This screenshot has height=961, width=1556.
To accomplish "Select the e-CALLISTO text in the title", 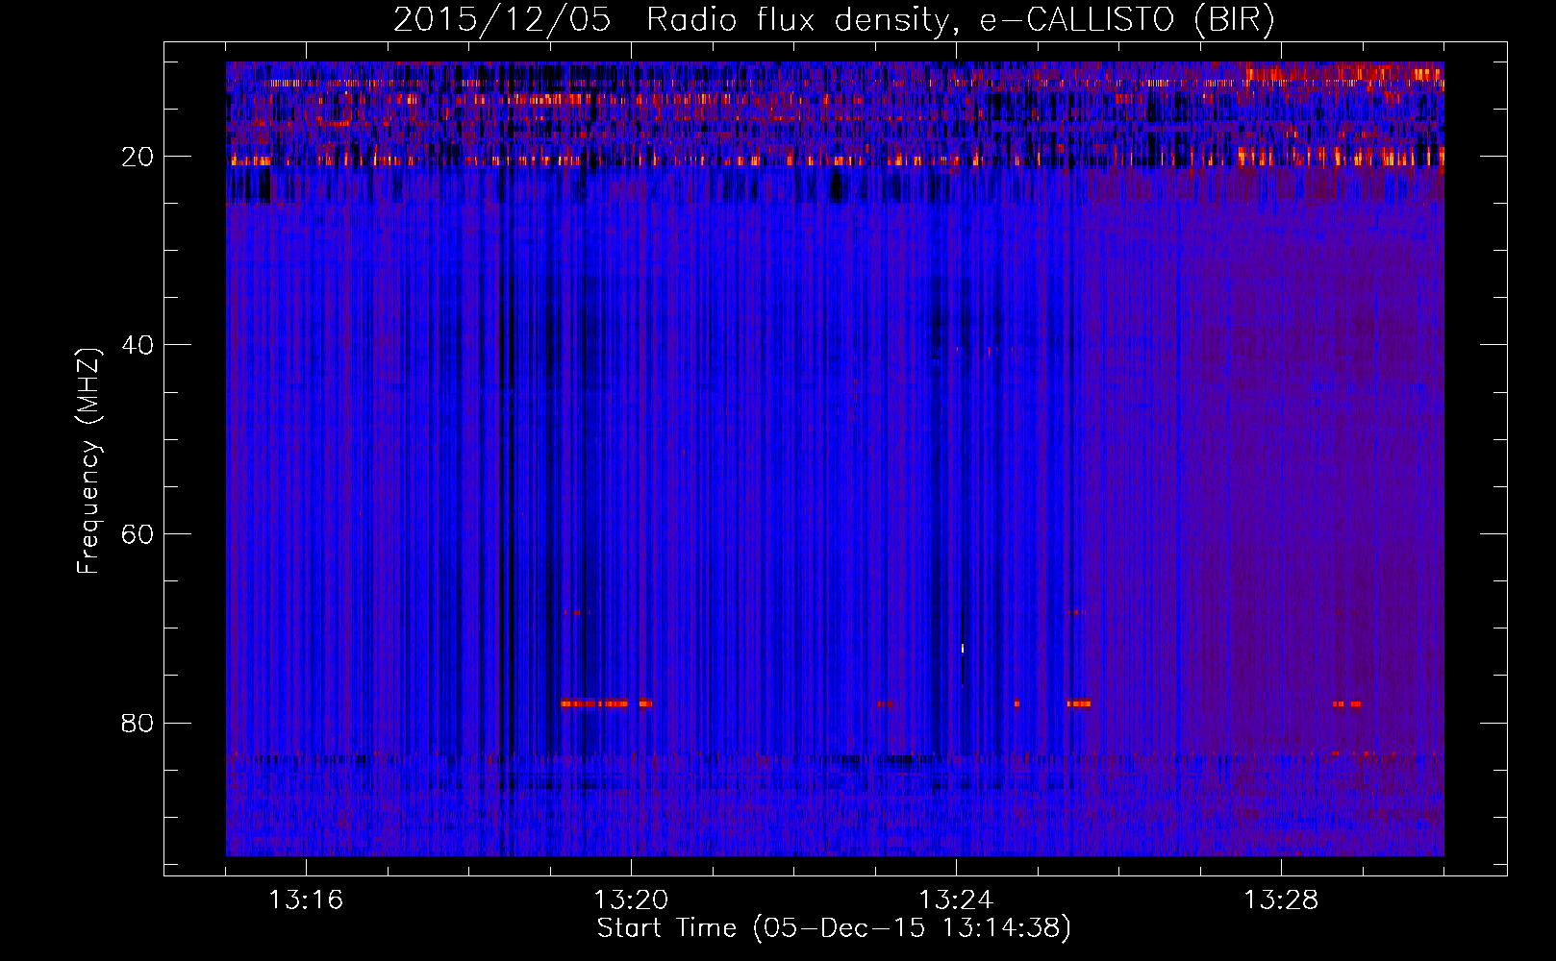I will 1076,21.
